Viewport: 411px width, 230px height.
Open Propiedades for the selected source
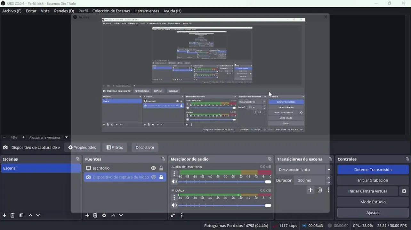coord(82,148)
